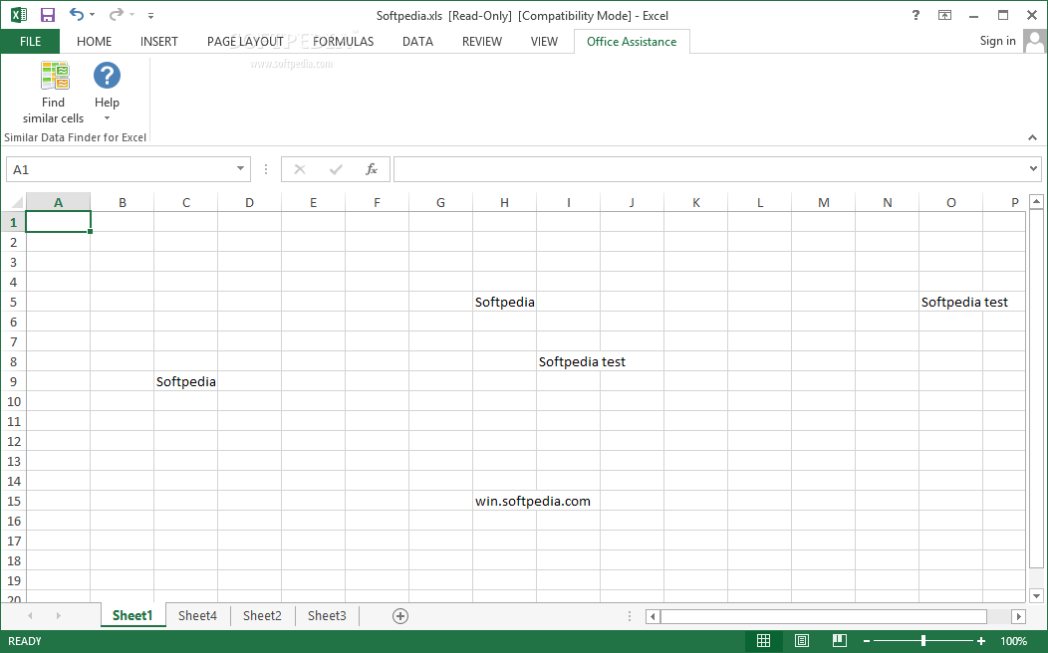Undo the last action
Screen dimensions: 1048x653
coord(76,15)
